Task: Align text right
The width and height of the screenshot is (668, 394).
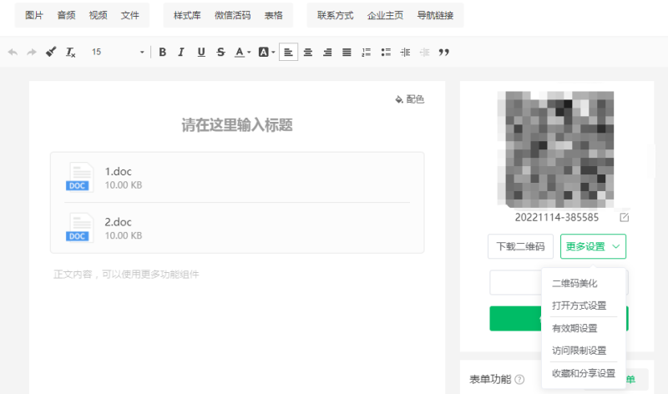Action: [327, 52]
